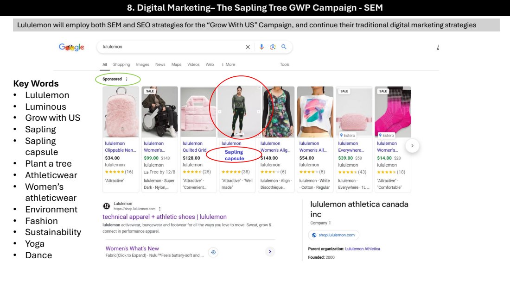This screenshot has height=286, width=510.
Task: Clear the search box with the X icon
Action: (x=248, y=47)
